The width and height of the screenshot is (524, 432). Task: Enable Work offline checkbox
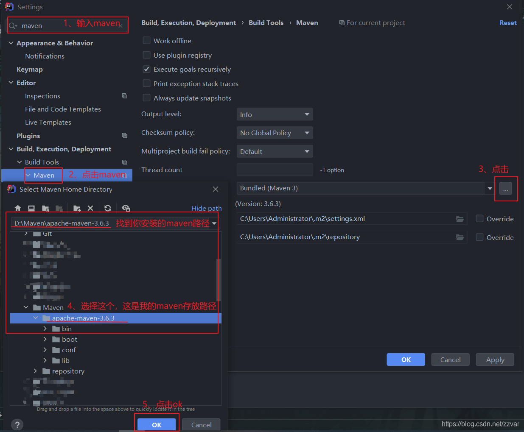coord(146,40)
